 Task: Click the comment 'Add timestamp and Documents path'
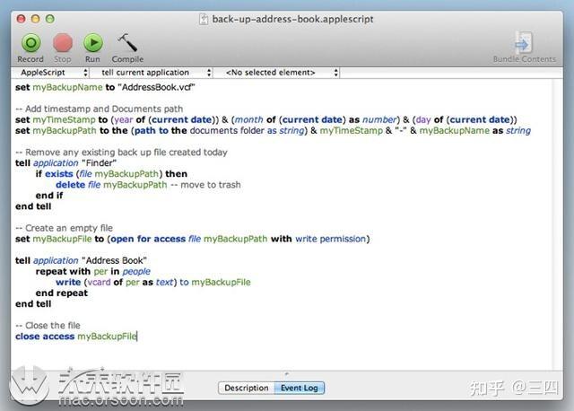coord(100,109)
